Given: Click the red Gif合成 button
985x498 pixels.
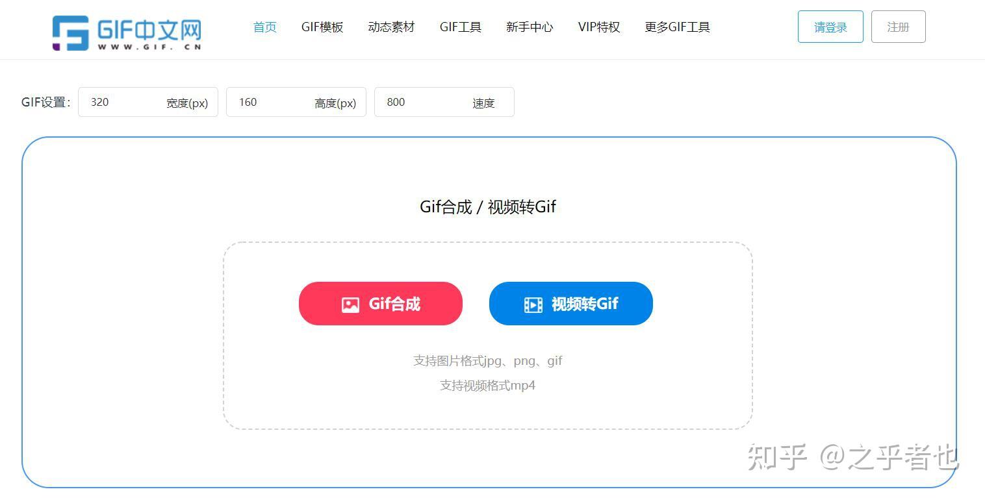Looking at the screenshot, I should click(381, 303).
